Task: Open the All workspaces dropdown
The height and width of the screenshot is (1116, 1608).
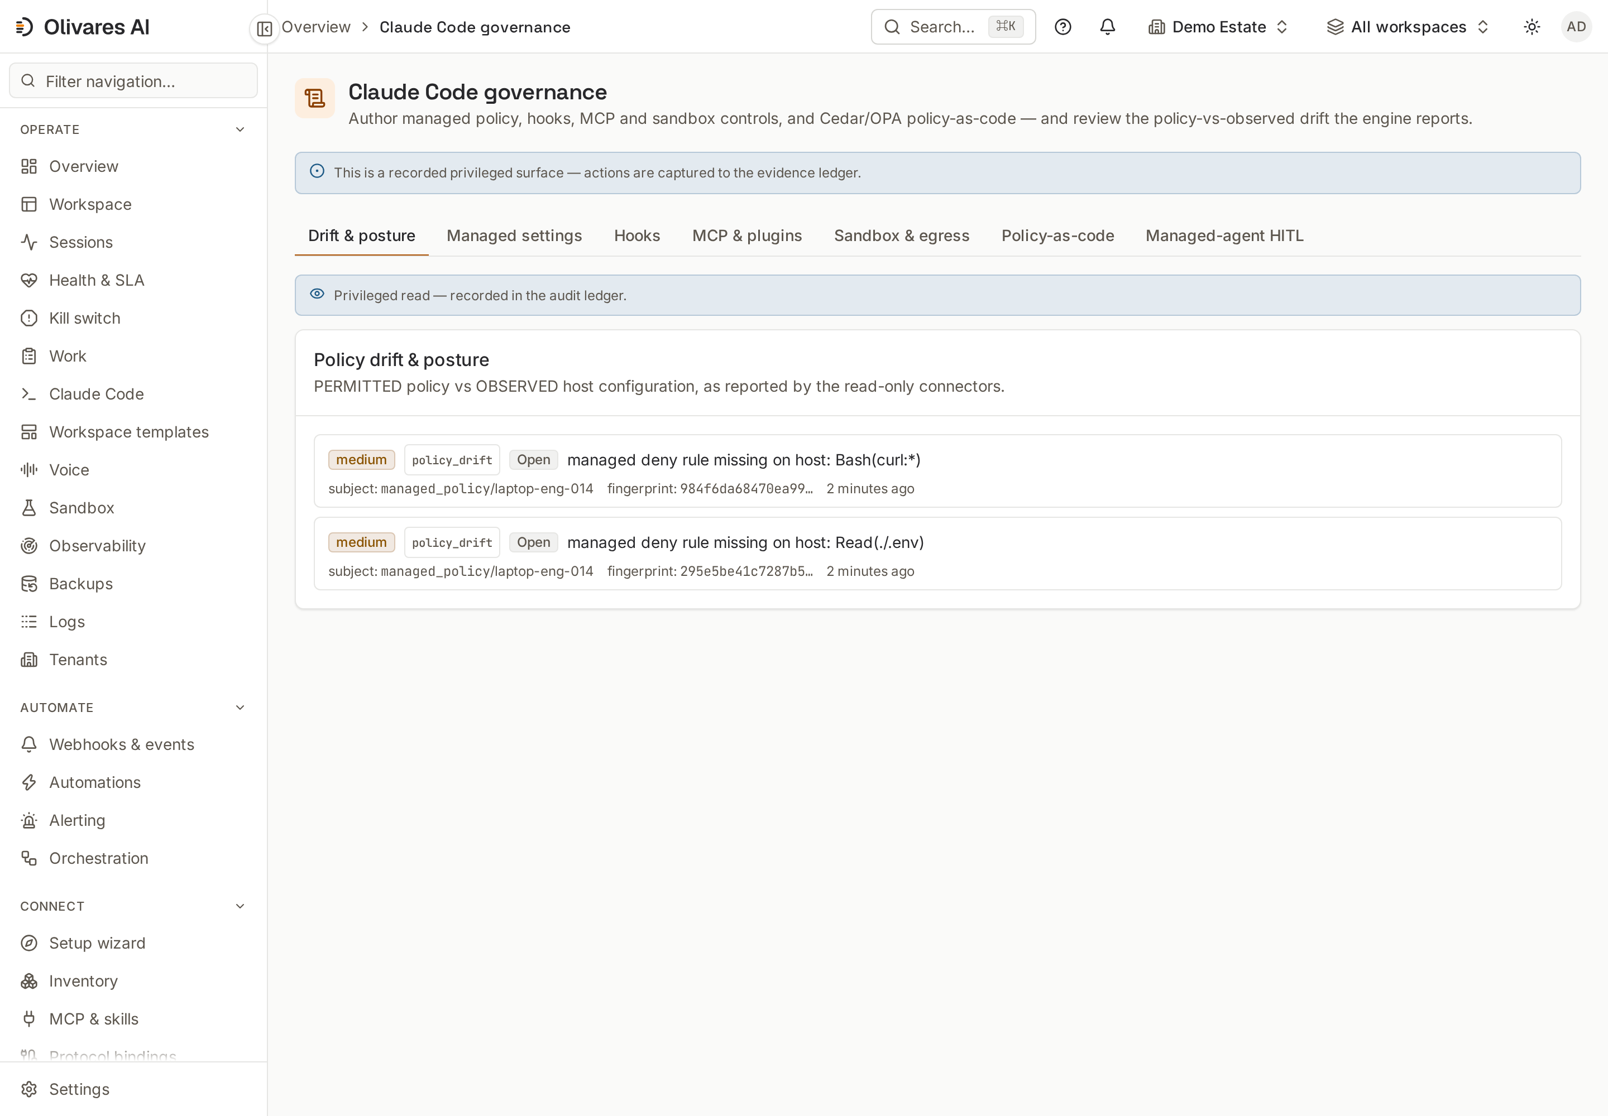Action: click(1408, 27)
